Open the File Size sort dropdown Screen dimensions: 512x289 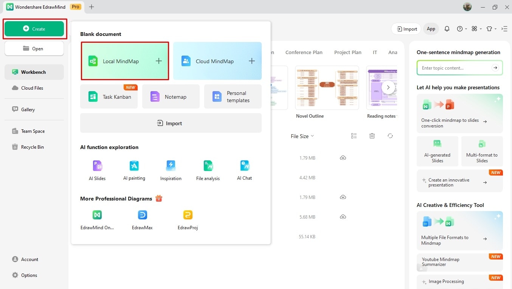(302, 136)
